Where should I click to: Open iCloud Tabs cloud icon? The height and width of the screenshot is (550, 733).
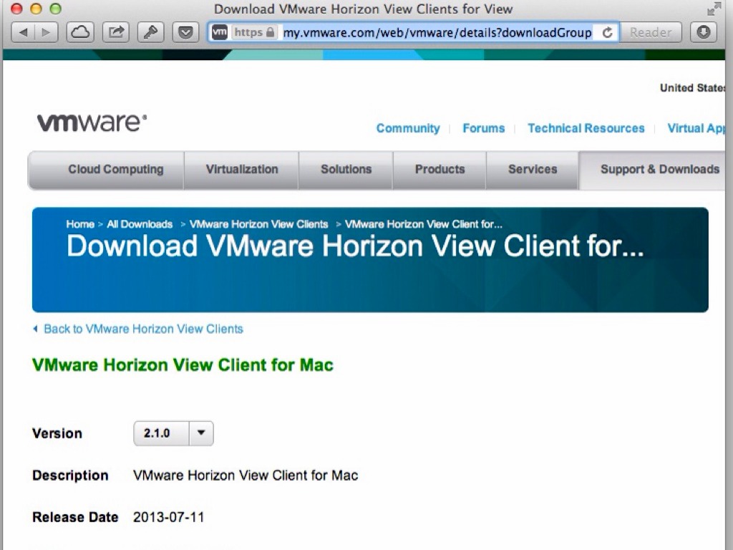79,32
